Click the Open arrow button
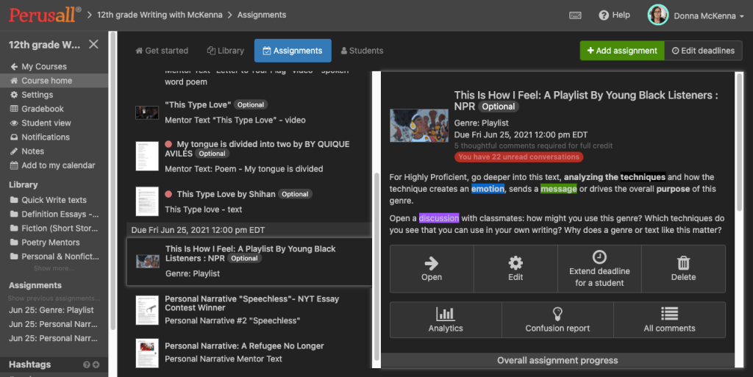This screenshot has height=377, width=753. 432,269
